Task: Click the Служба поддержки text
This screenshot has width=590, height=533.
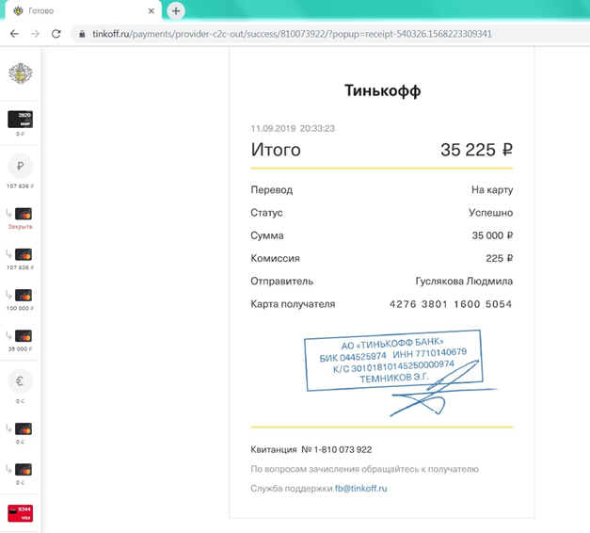Action: pos(292,489)
